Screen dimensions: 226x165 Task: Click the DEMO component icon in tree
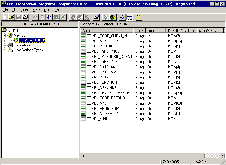[x=4, y=30]
